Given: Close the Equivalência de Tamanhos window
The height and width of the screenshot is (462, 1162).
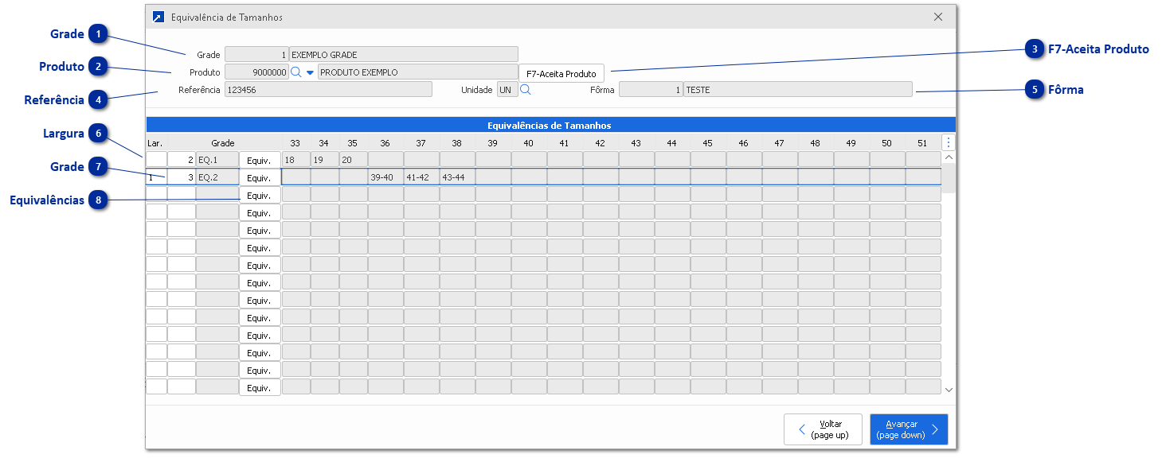Looking at the screenshot, I should [938, 17].
